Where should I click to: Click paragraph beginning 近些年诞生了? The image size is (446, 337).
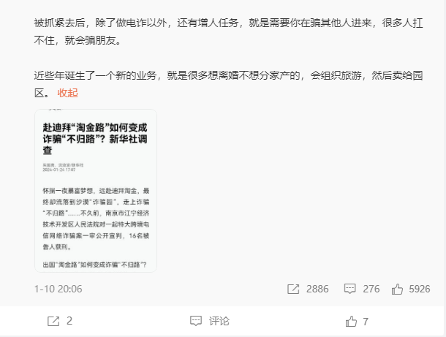point(228,84)
